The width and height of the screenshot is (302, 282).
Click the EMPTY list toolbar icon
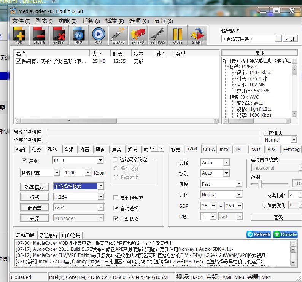(x=59, y=35)
